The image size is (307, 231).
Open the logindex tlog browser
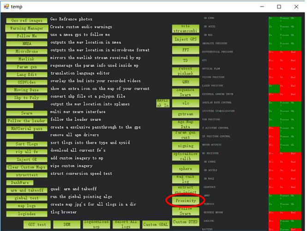(x=27, y=213)
